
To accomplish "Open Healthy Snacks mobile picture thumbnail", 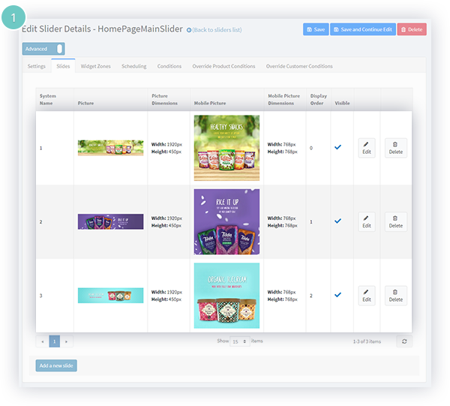I will [x=226, y=148].
